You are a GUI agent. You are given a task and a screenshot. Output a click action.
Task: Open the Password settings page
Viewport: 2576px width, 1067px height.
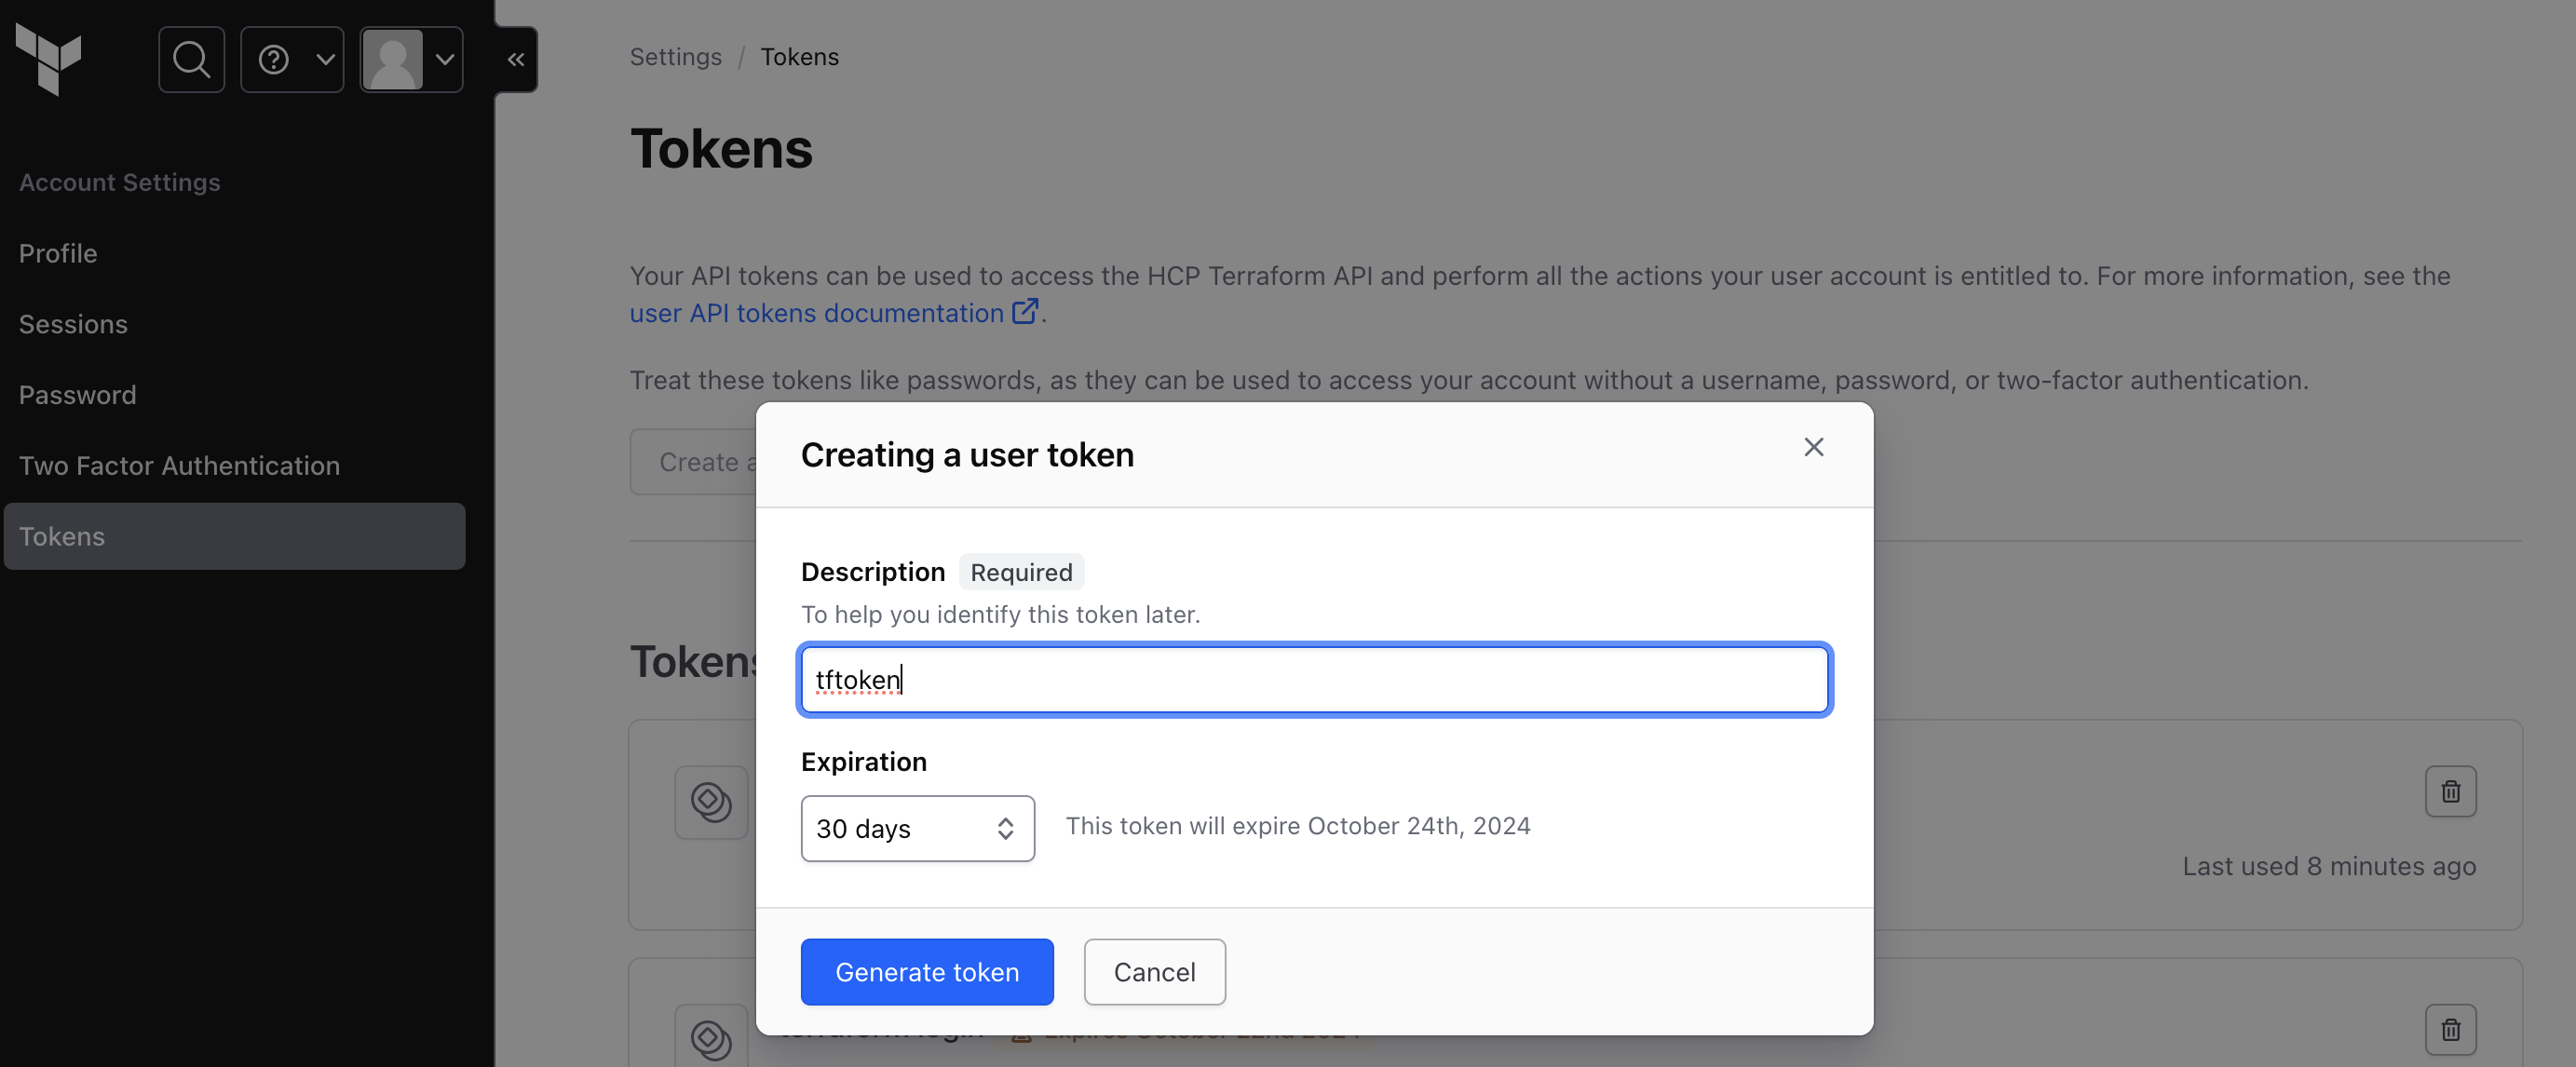click(x=77, y=395)
